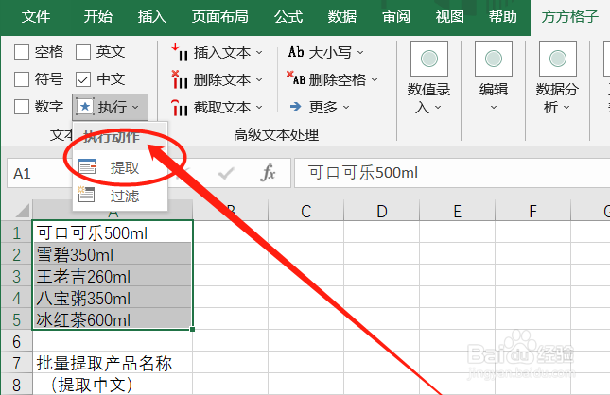The height and width of the screenshot is (395, 610).
Task: Click cell containing 雪碧350ml
Action: (x=113, y=254)
